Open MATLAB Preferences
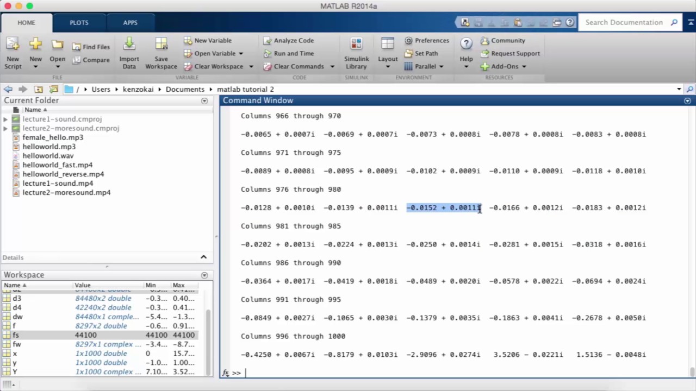Image resolution: width=696 pixels, height=391 pixels. click(x=427, y=40)
